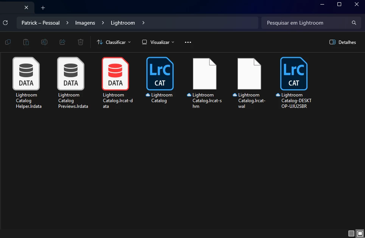Expand the chevron after Lightroom in the breadcrumb
Image resolution: width=365 pixels, height=238 pixels.
[x=143, y=23]
